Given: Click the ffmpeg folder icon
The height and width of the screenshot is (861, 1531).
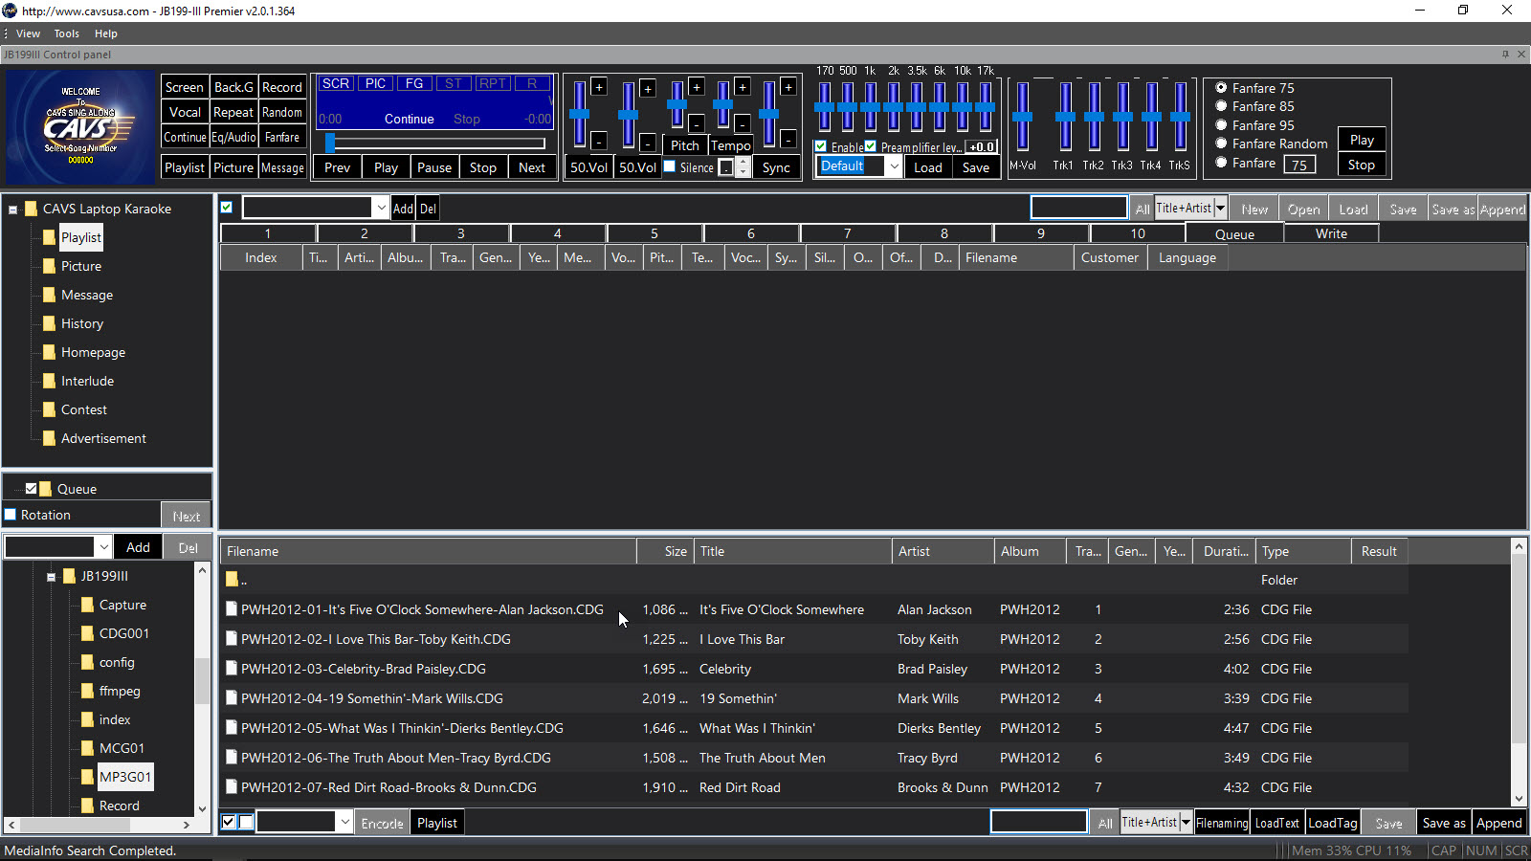Looking at the screenshot, I should coord(87,691).
